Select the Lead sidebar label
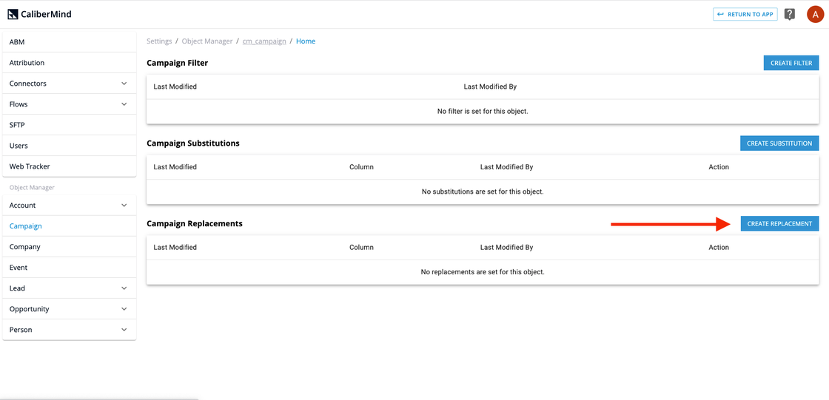829x400 pixels. pos(18,288)
